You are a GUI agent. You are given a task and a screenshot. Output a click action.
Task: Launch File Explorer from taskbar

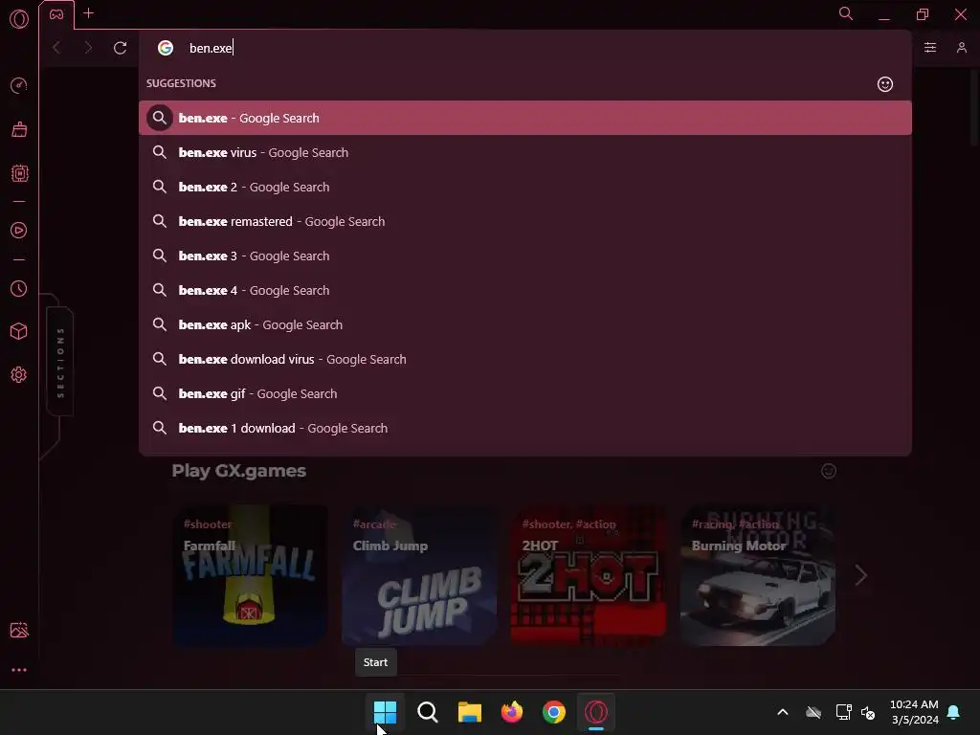[469, 712]
